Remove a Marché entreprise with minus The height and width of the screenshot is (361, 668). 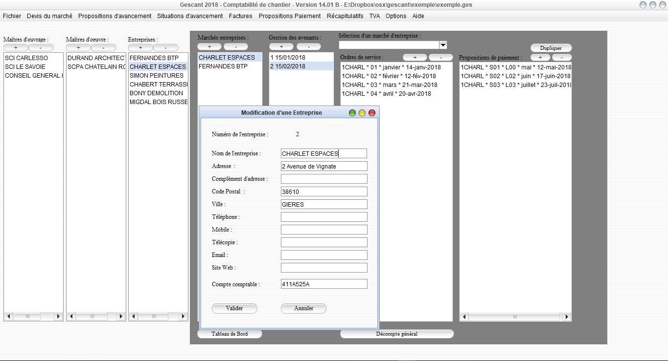[x=236, y=47]
